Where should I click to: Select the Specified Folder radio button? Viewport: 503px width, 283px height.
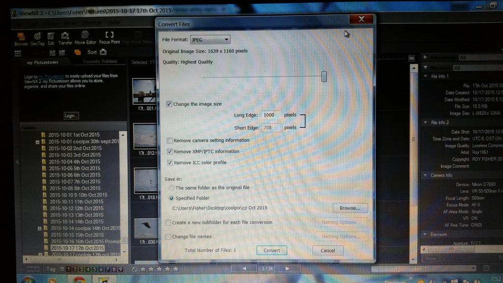(x=171, y=198)
